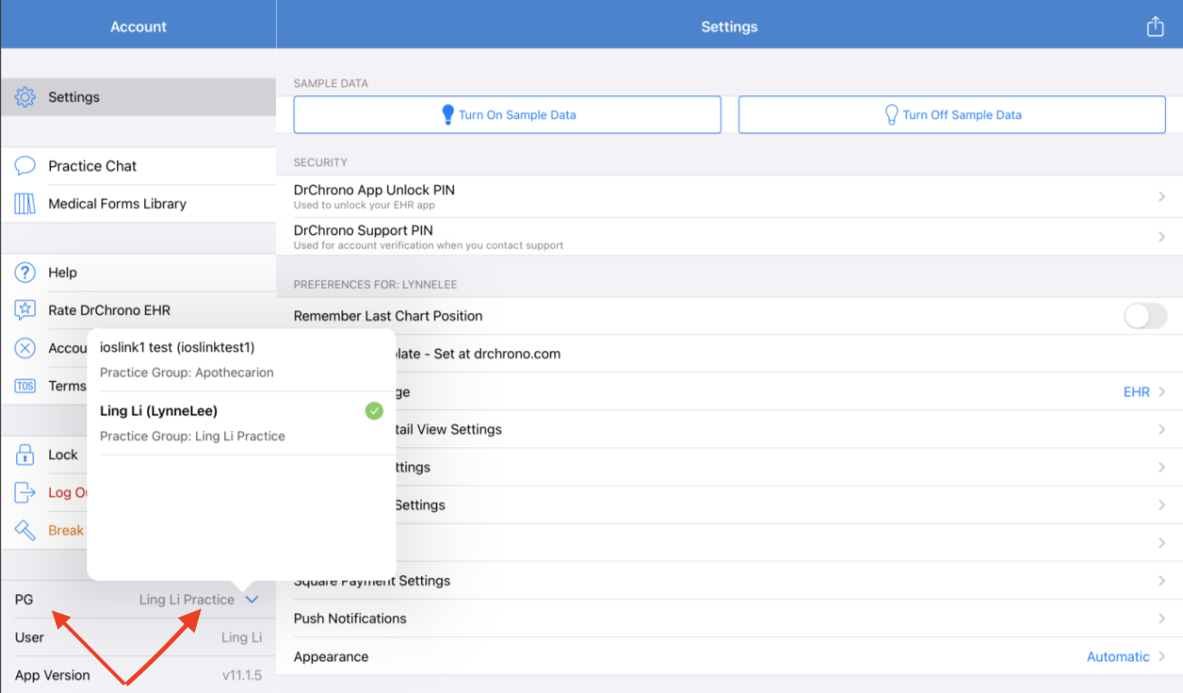Open the Appearance setting row
This screenshot has height=693, width=1183.
tap(729, 657)
